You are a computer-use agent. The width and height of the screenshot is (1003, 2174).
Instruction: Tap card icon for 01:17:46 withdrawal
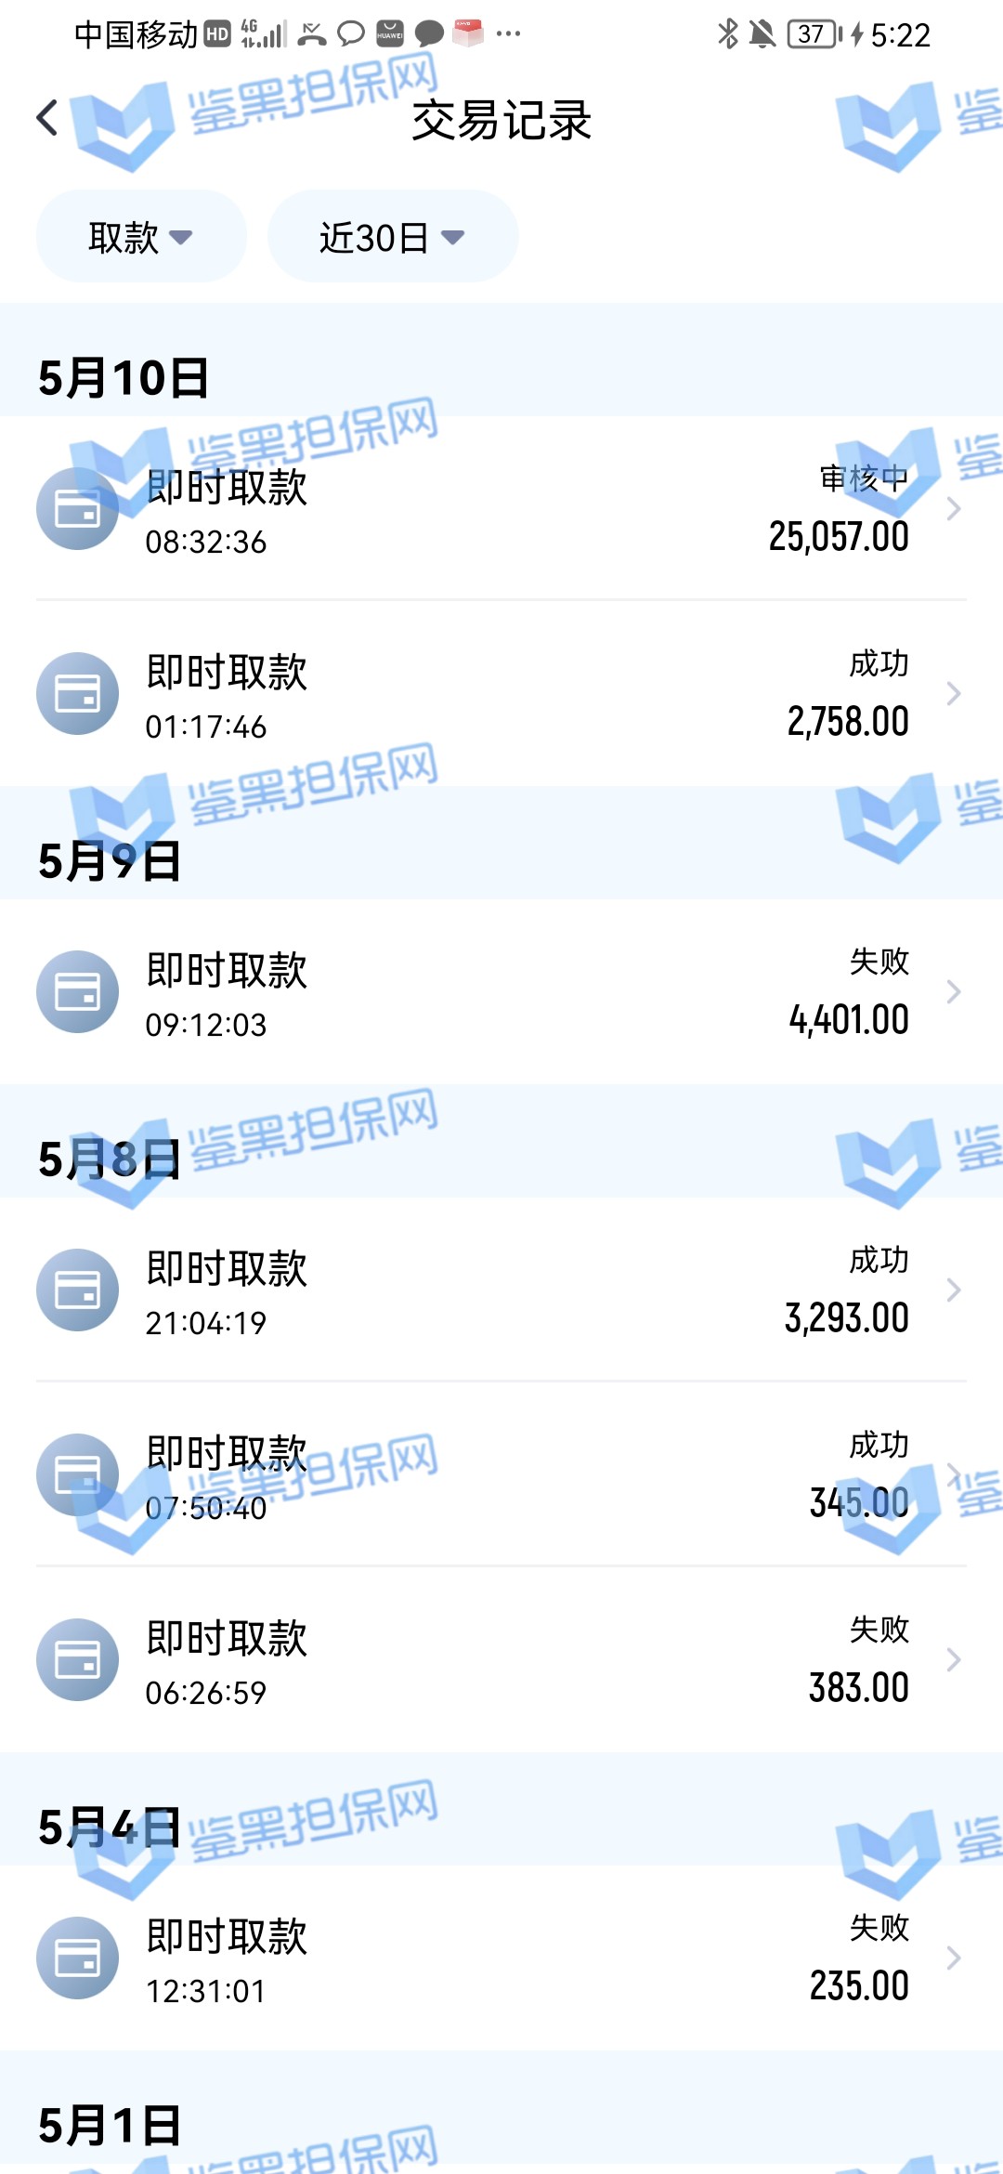(77, 694)
